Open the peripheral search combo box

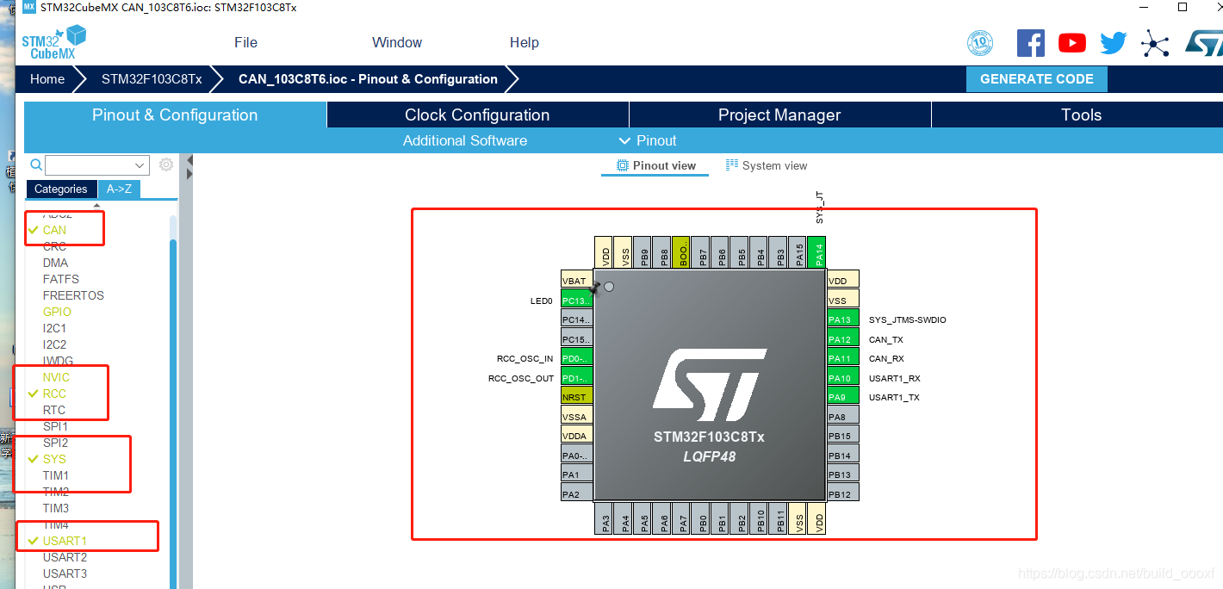tap(97, 164)
